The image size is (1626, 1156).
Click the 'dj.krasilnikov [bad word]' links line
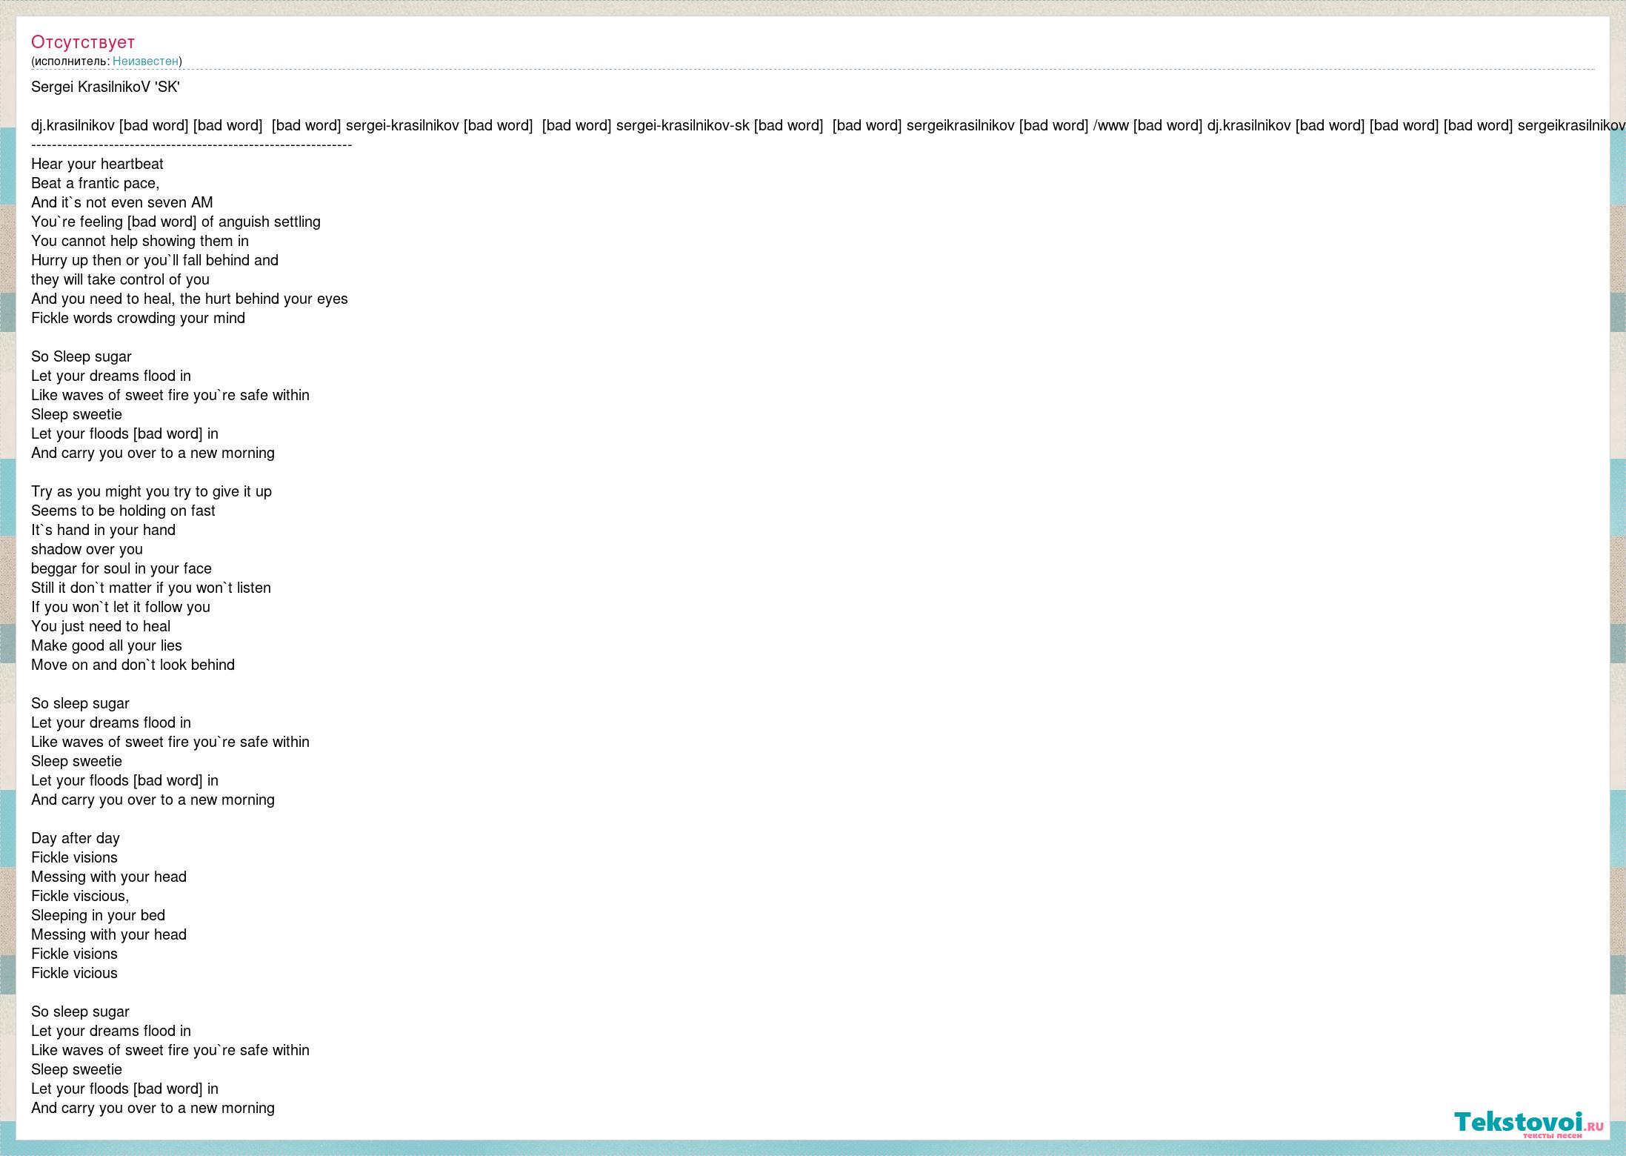coord(828,125)
